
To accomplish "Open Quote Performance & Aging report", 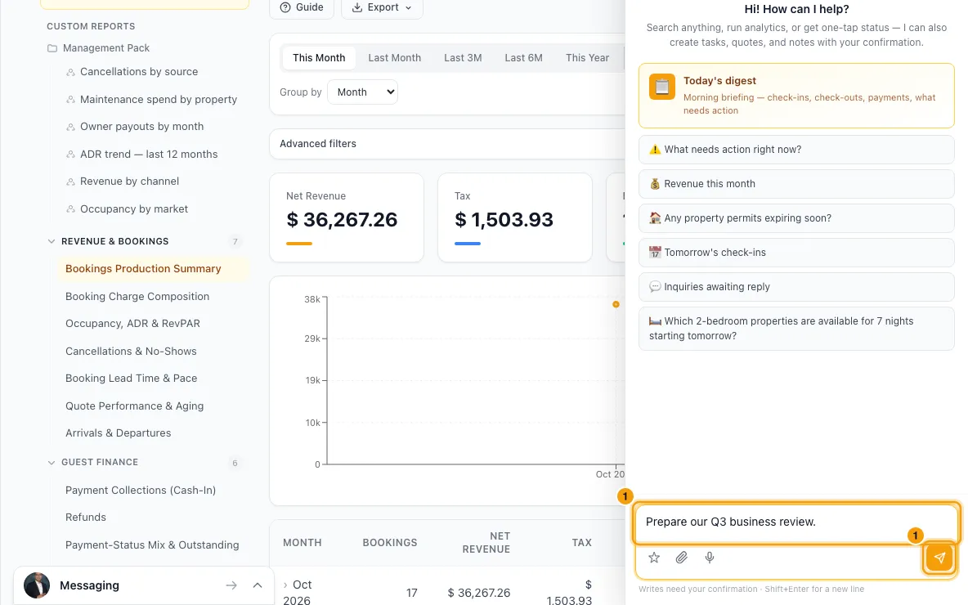I will [x=135, y=406].
